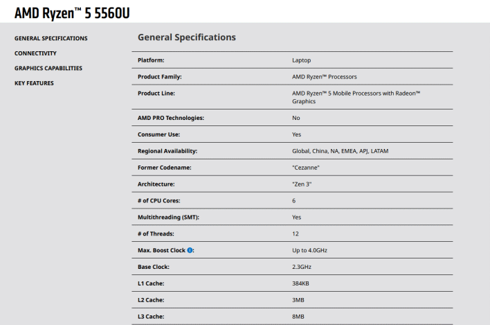
Task: Click the Multithreading (SMT) label
Action: point(168,218)
